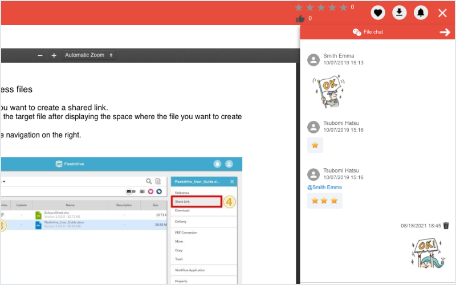Click the File chat bubble icon
456x285 pixels.
click(x=357, y=32)
